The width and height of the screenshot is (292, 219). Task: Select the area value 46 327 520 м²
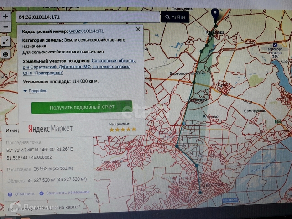[x=57, y=180]
